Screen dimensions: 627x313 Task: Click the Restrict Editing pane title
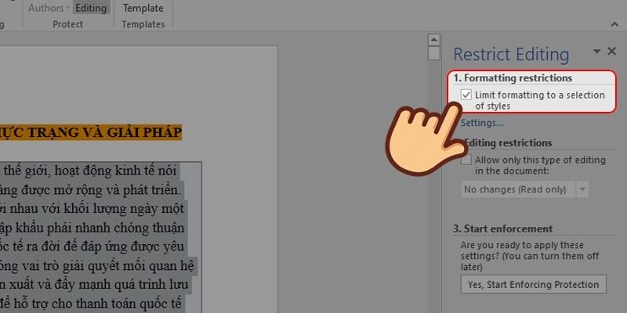[x=511, y=54]
